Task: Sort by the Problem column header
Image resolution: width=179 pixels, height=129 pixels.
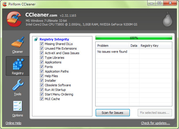Action: (112, 46)
